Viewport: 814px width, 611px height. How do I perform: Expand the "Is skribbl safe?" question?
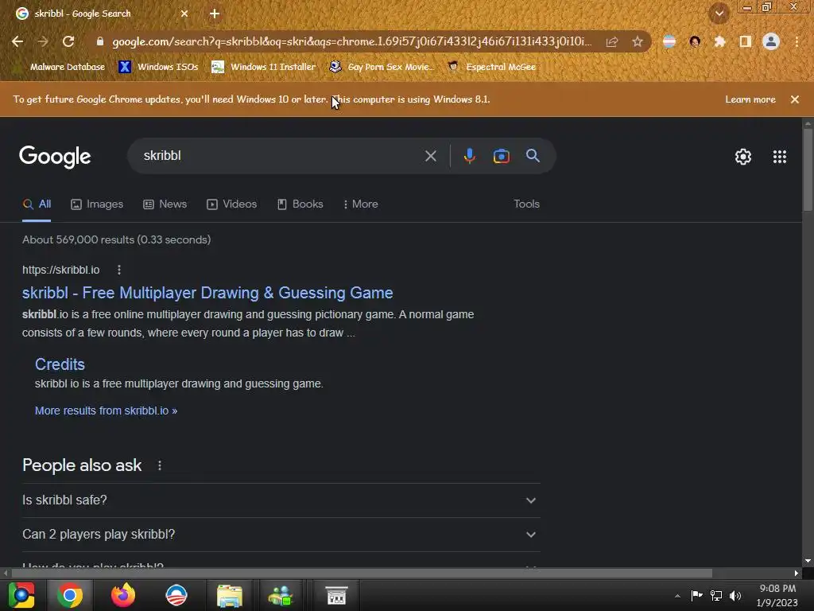click(281, 500)
